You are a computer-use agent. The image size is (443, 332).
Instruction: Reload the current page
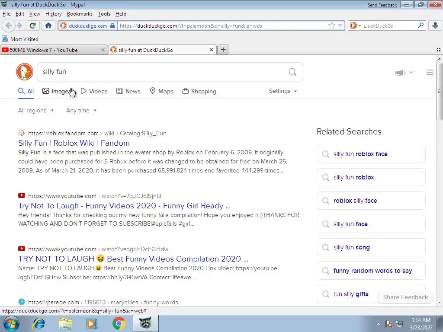tap(32, 26)
